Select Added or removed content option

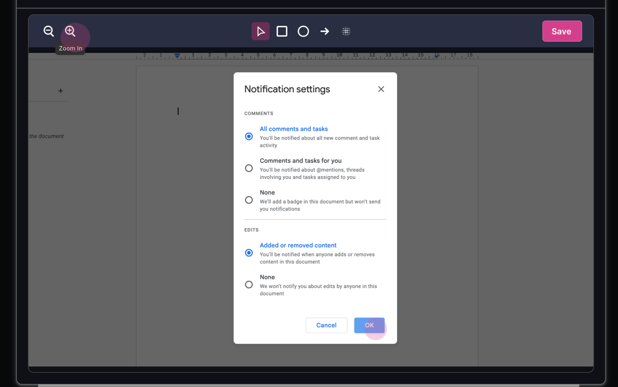coord(249,253)
